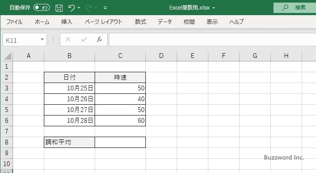Open the 表示 tab
316x173 pixels.
(x=212, y=22)
